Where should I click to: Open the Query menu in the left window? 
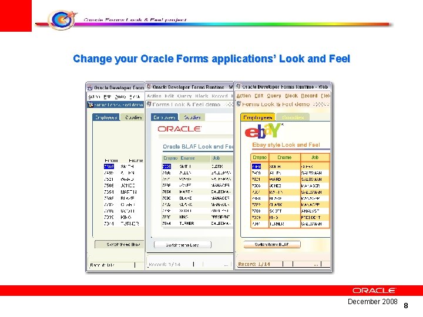click(120, 96)
